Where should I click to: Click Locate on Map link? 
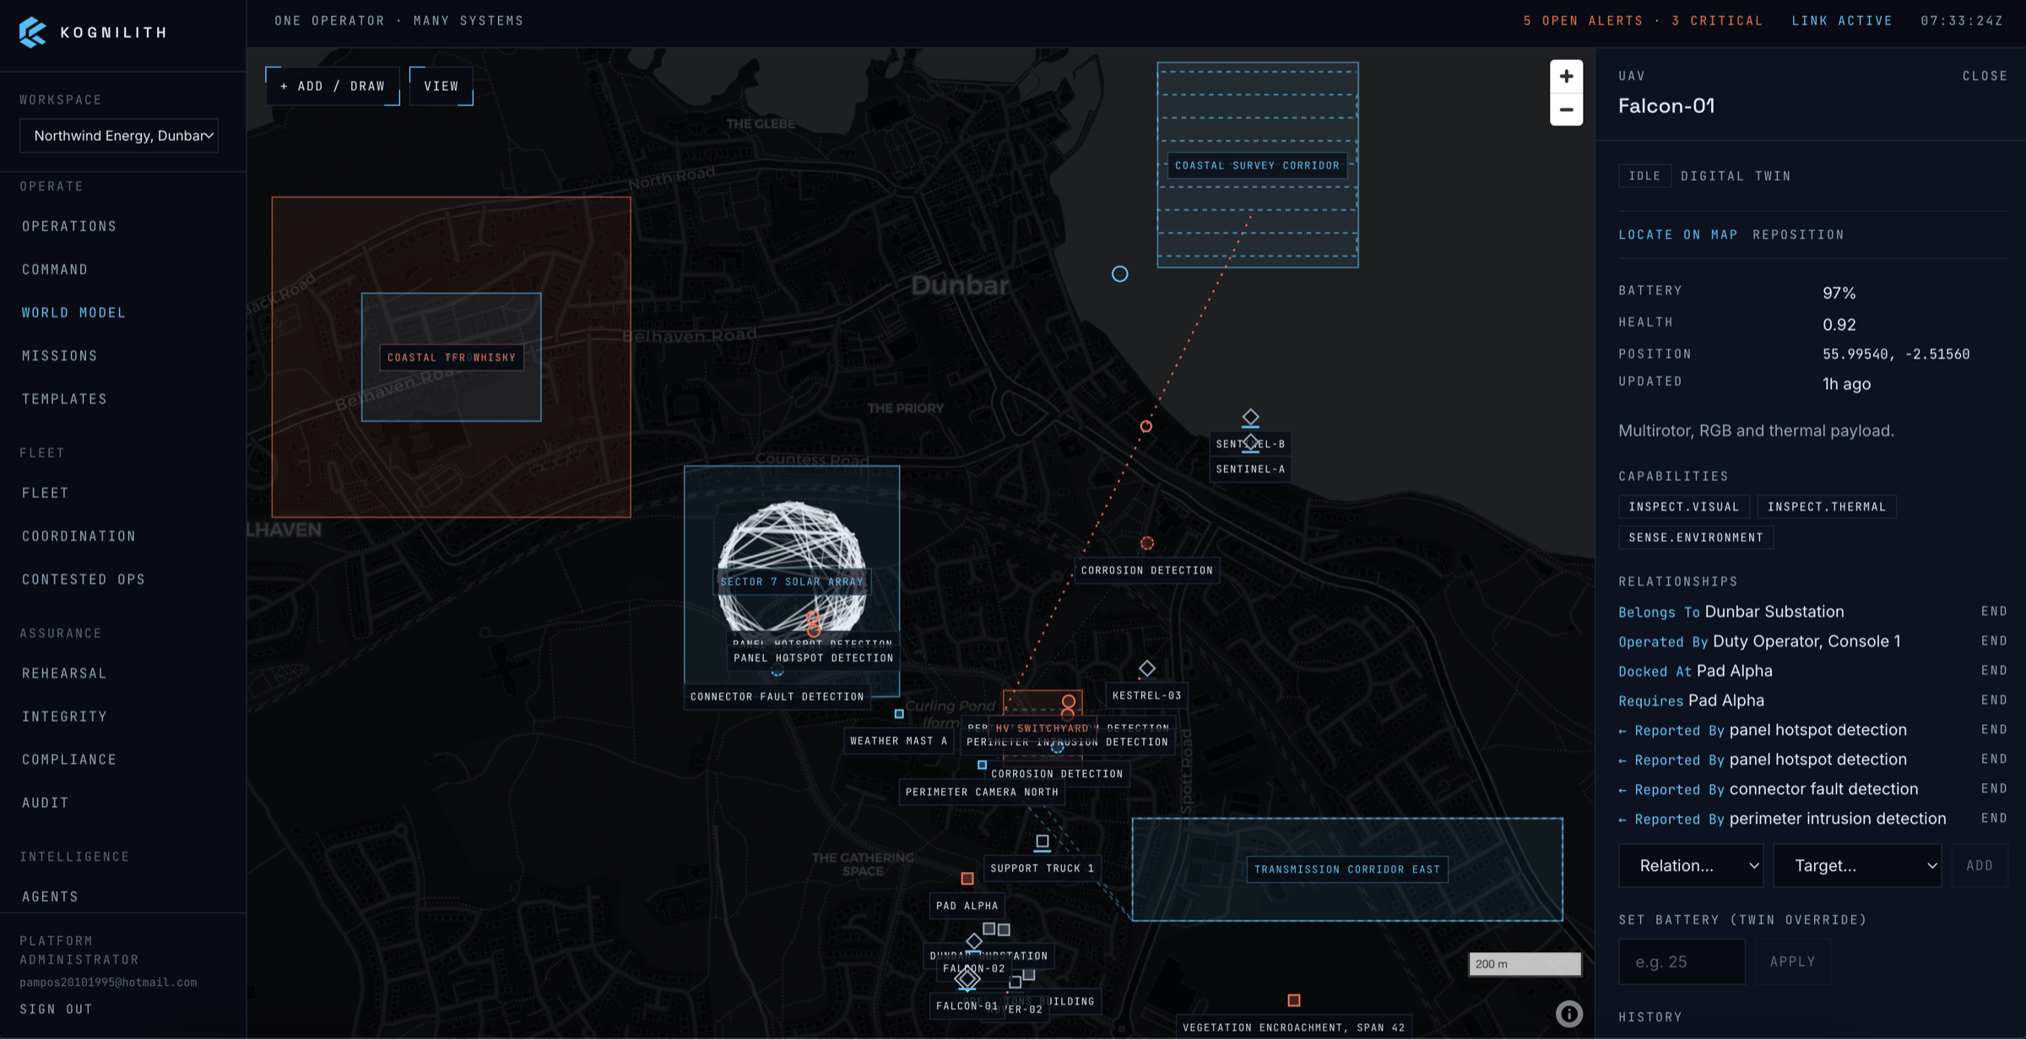pos(1677,235)
